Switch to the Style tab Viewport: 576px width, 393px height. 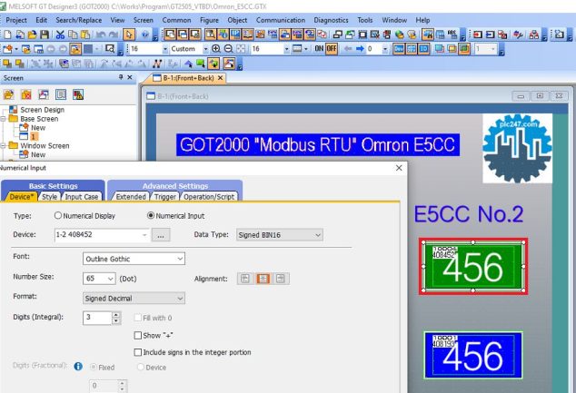coord(49,197)
